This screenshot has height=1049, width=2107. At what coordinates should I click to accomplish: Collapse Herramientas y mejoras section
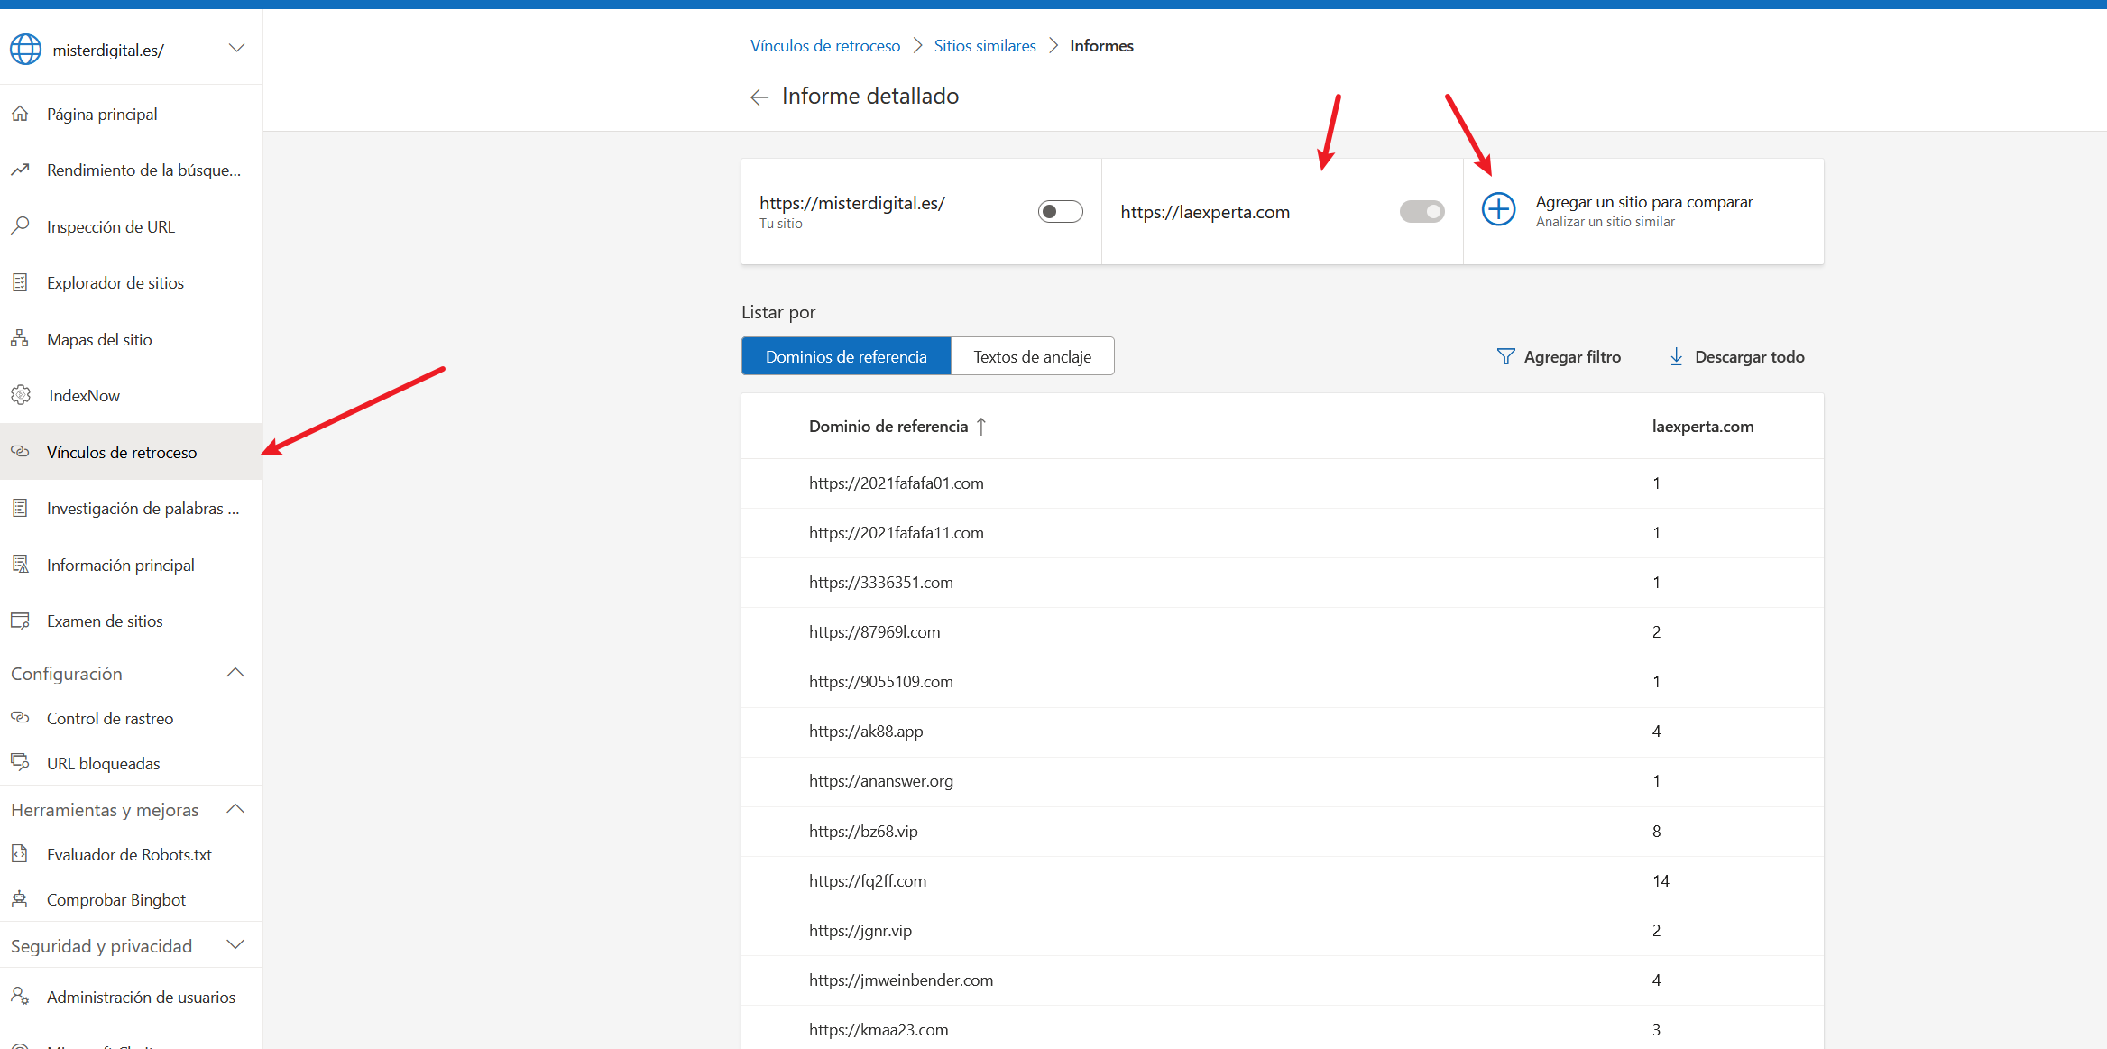(x=235, y=809)
